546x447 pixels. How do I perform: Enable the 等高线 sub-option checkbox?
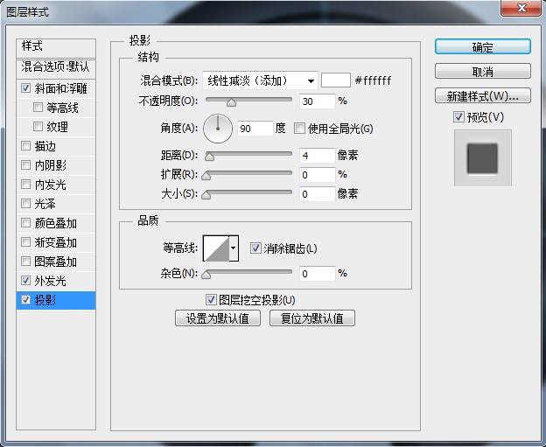coord(38,107)
